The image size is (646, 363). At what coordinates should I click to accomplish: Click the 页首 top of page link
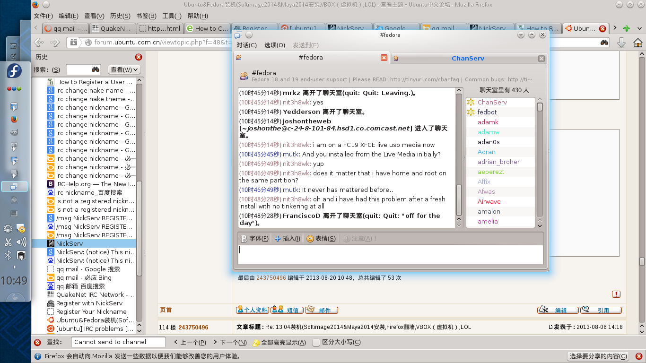coord(166,310)
